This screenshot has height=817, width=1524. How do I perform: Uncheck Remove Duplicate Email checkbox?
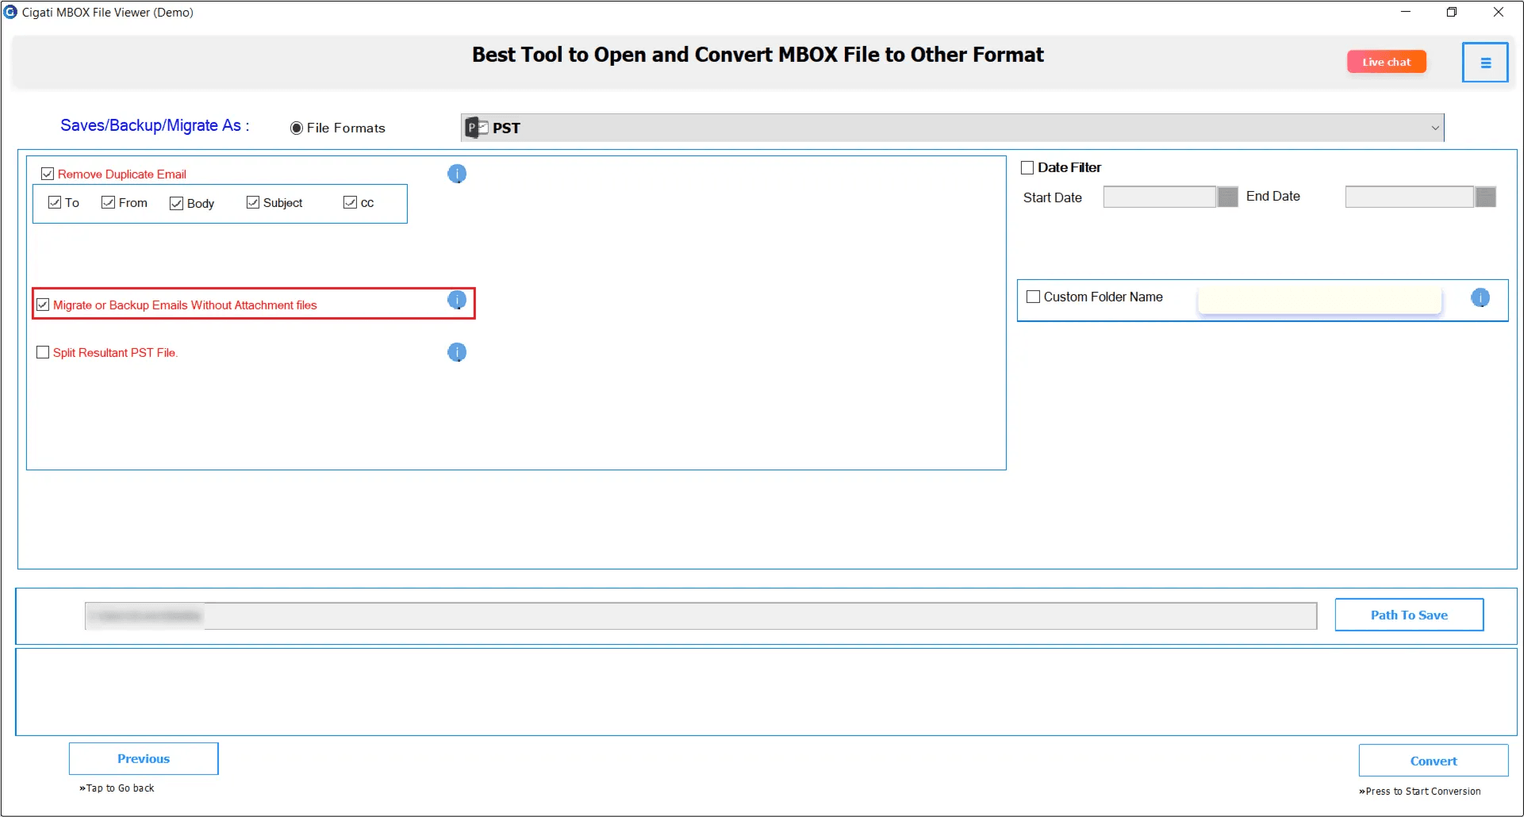click(x=48, y=174)
